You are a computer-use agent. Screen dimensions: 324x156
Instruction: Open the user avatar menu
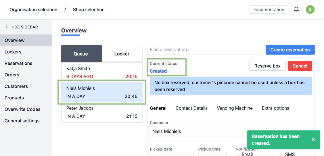pyautogui.click(x=310, y=9)
